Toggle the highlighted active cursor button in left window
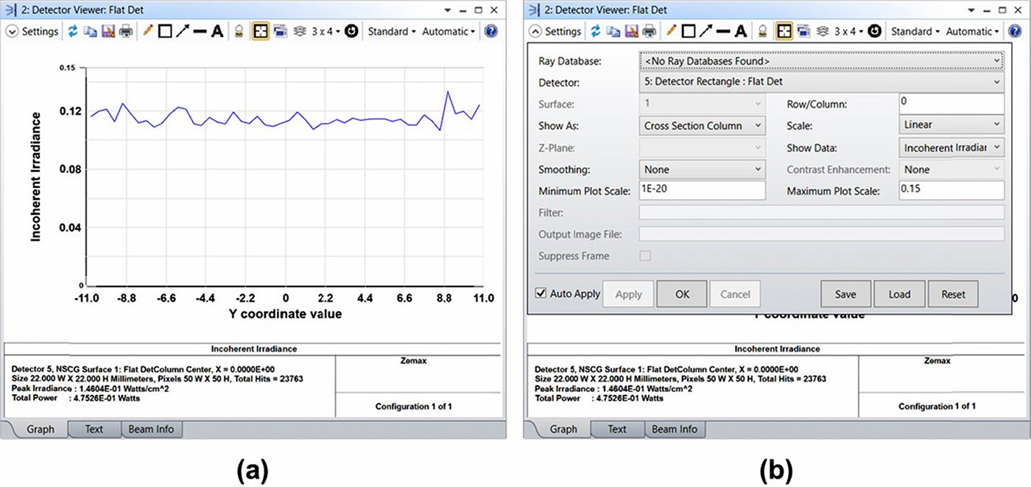The width and height of the screenshot is (1031, 487). [260, 32]
